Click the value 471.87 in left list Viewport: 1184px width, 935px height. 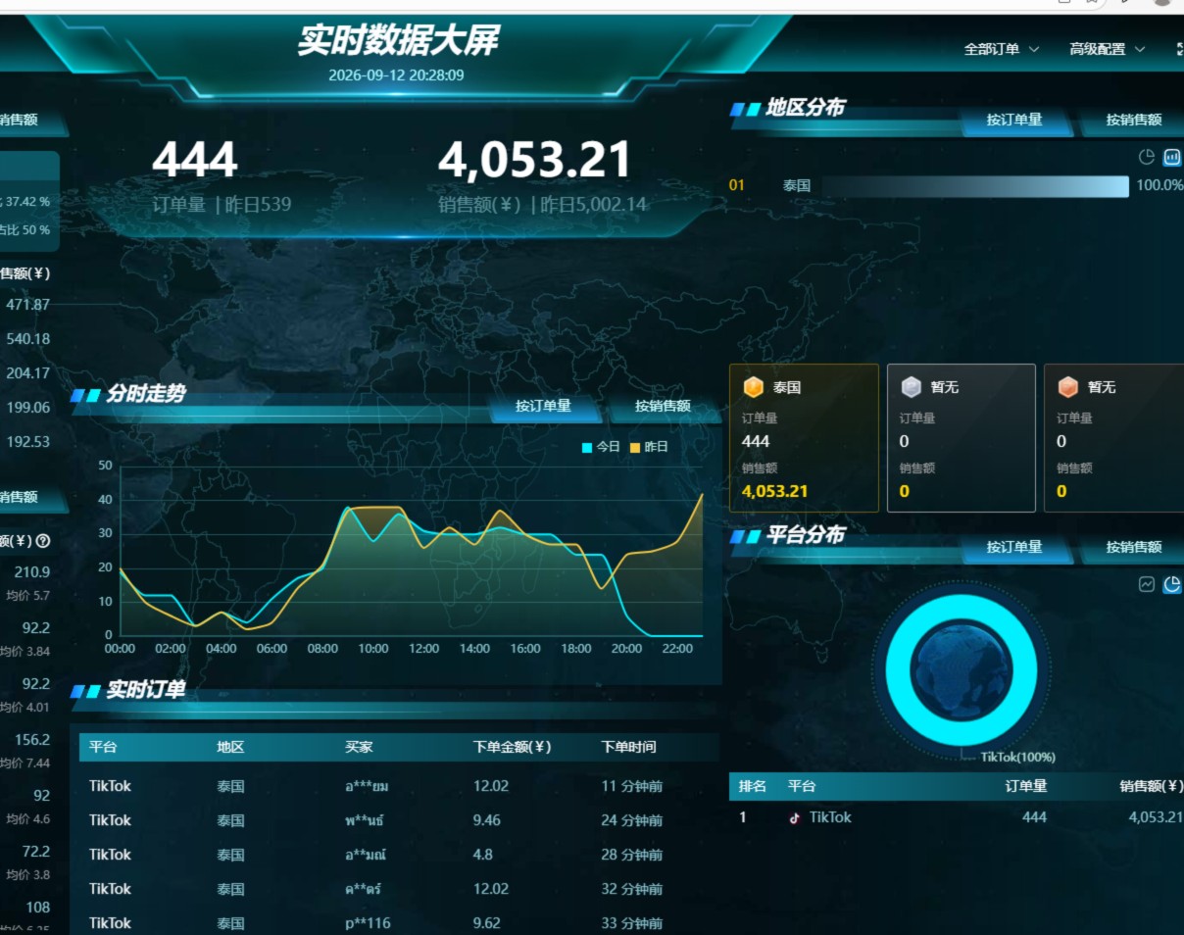point(27,305)
